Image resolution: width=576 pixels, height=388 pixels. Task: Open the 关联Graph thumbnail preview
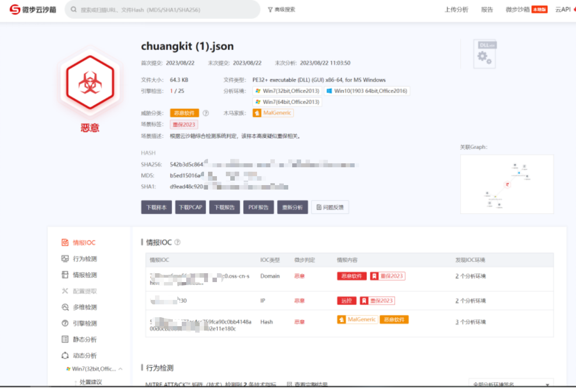(507, 184)
